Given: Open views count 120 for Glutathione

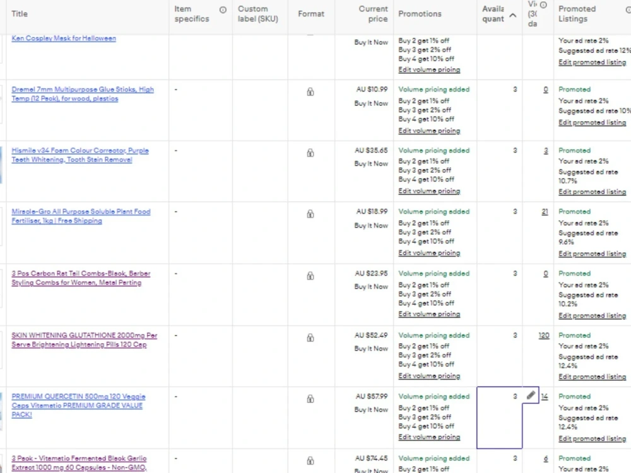Looking at the screenshot, I should point(544,336).
